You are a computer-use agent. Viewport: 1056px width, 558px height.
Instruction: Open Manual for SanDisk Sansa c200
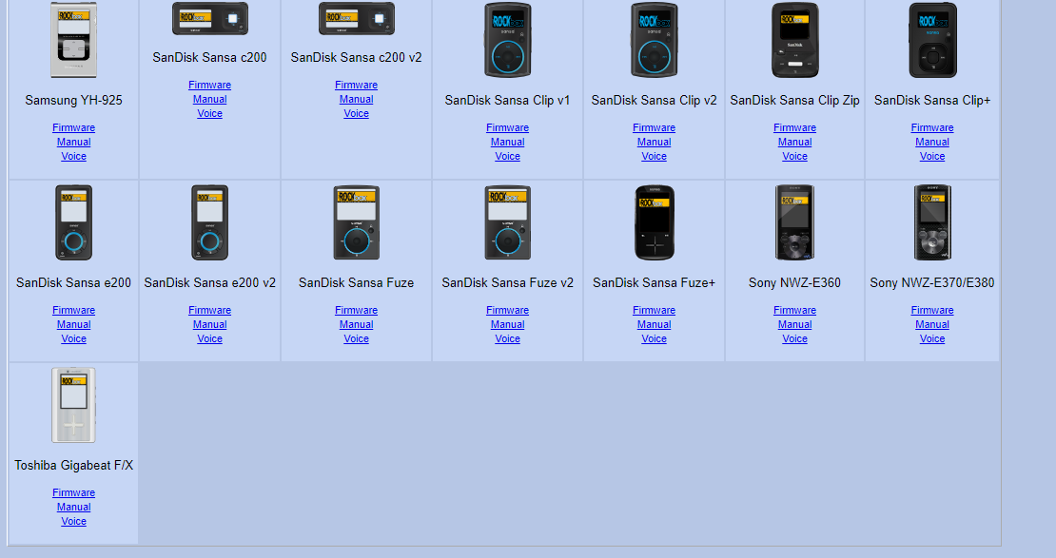pos(209,99)
